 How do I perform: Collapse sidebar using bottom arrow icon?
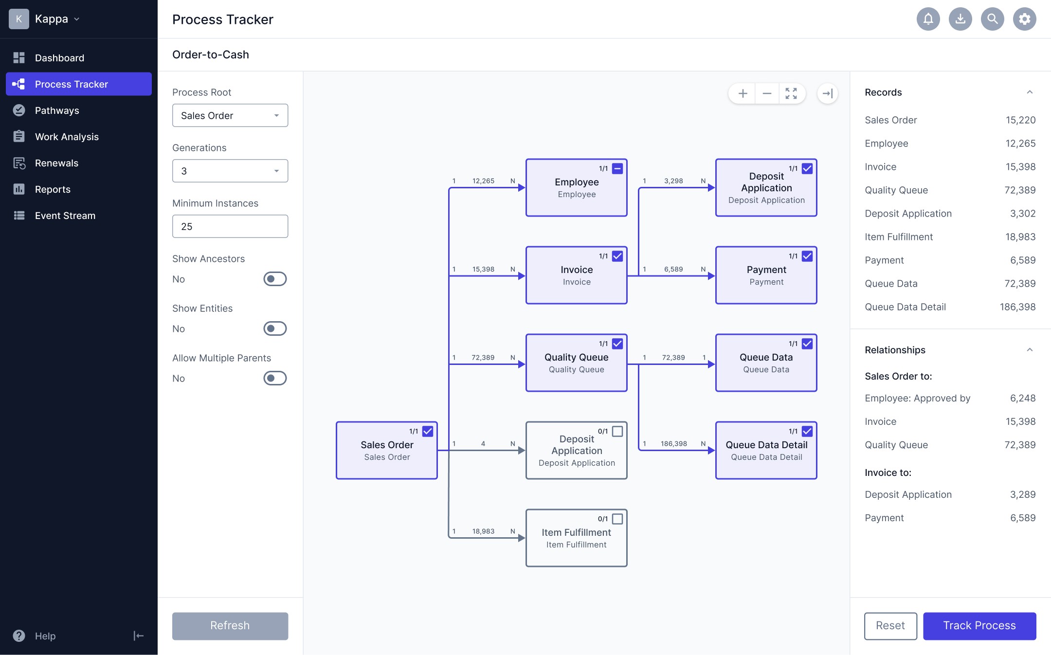[138, 636]
